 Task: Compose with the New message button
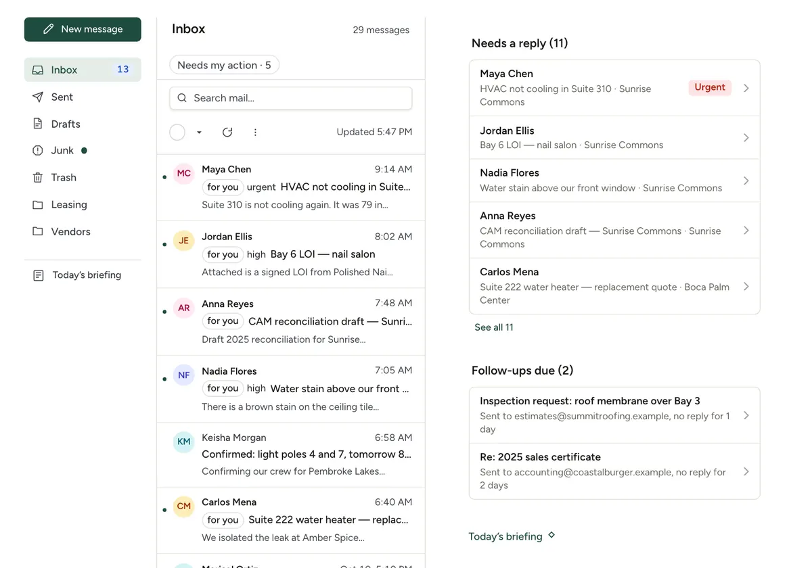83,29
